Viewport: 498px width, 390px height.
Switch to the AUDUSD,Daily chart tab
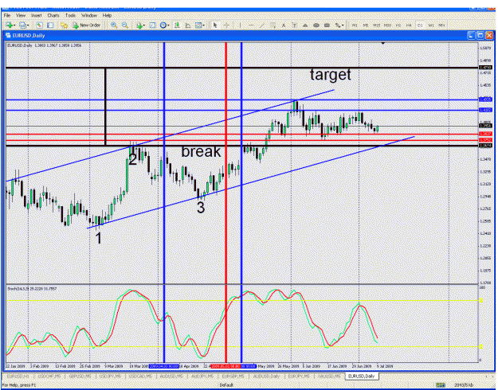pyautogui.click(x=267, y=376)
